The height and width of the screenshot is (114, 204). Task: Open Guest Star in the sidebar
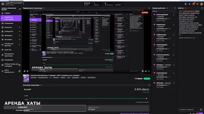tap(11, 50)
